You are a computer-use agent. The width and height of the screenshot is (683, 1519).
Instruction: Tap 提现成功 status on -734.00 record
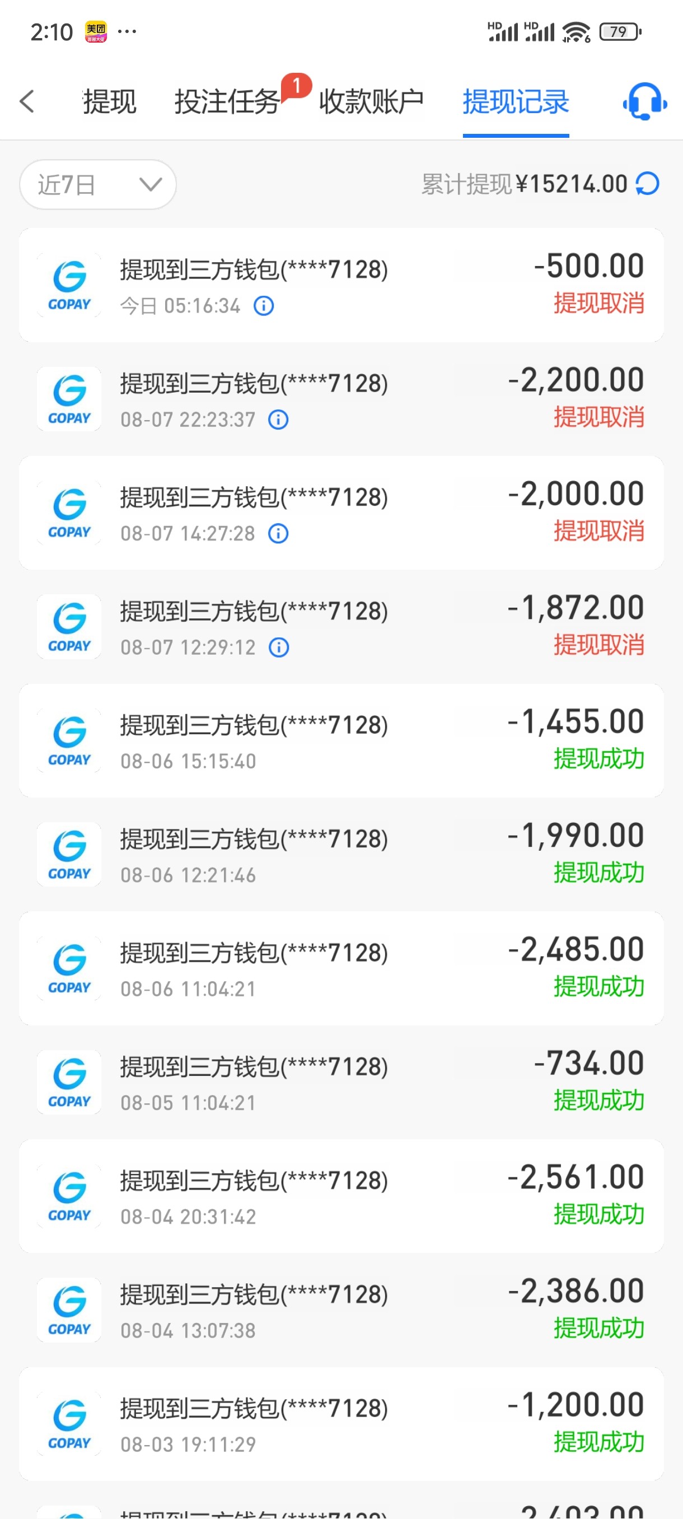(598, 1101)
